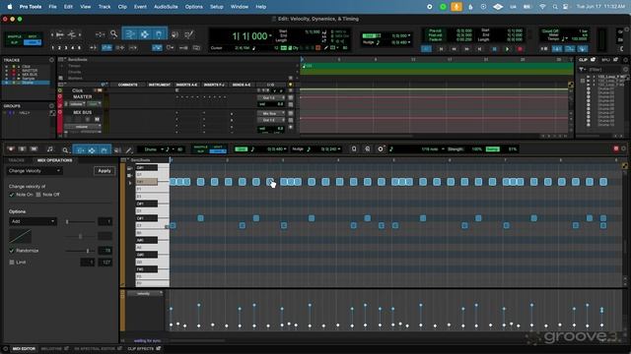This screenshot has width=631, height=354.
Task: Select the Pencil tool in Edit toolbar
Action: click(188, 35)
